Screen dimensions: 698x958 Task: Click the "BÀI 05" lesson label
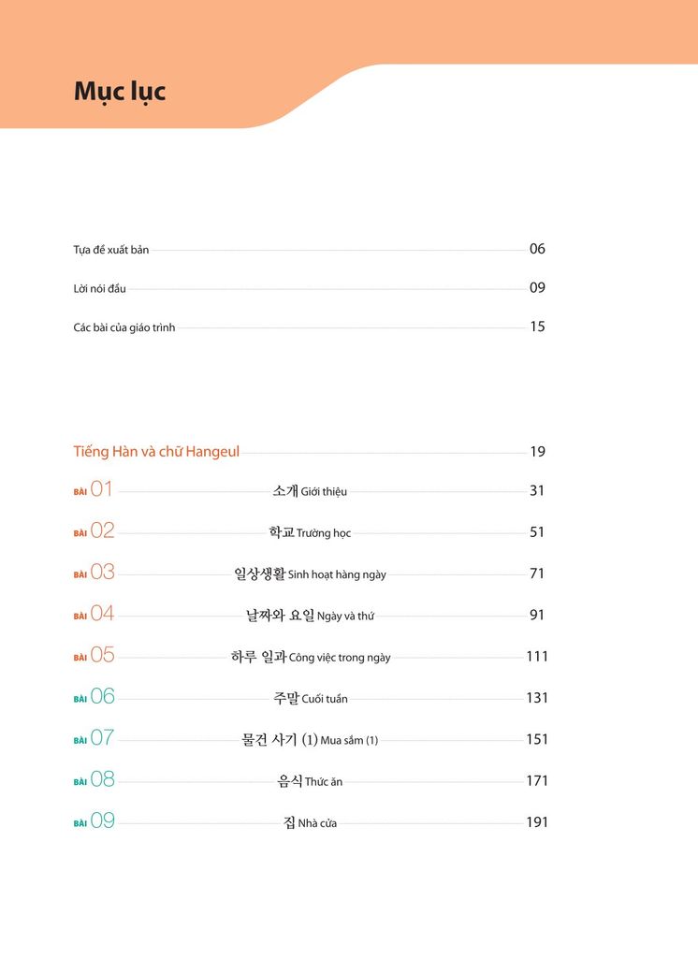94,656
